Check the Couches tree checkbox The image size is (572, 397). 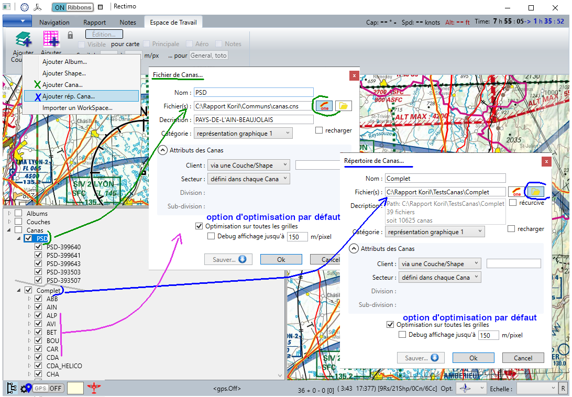pos(18,222)
